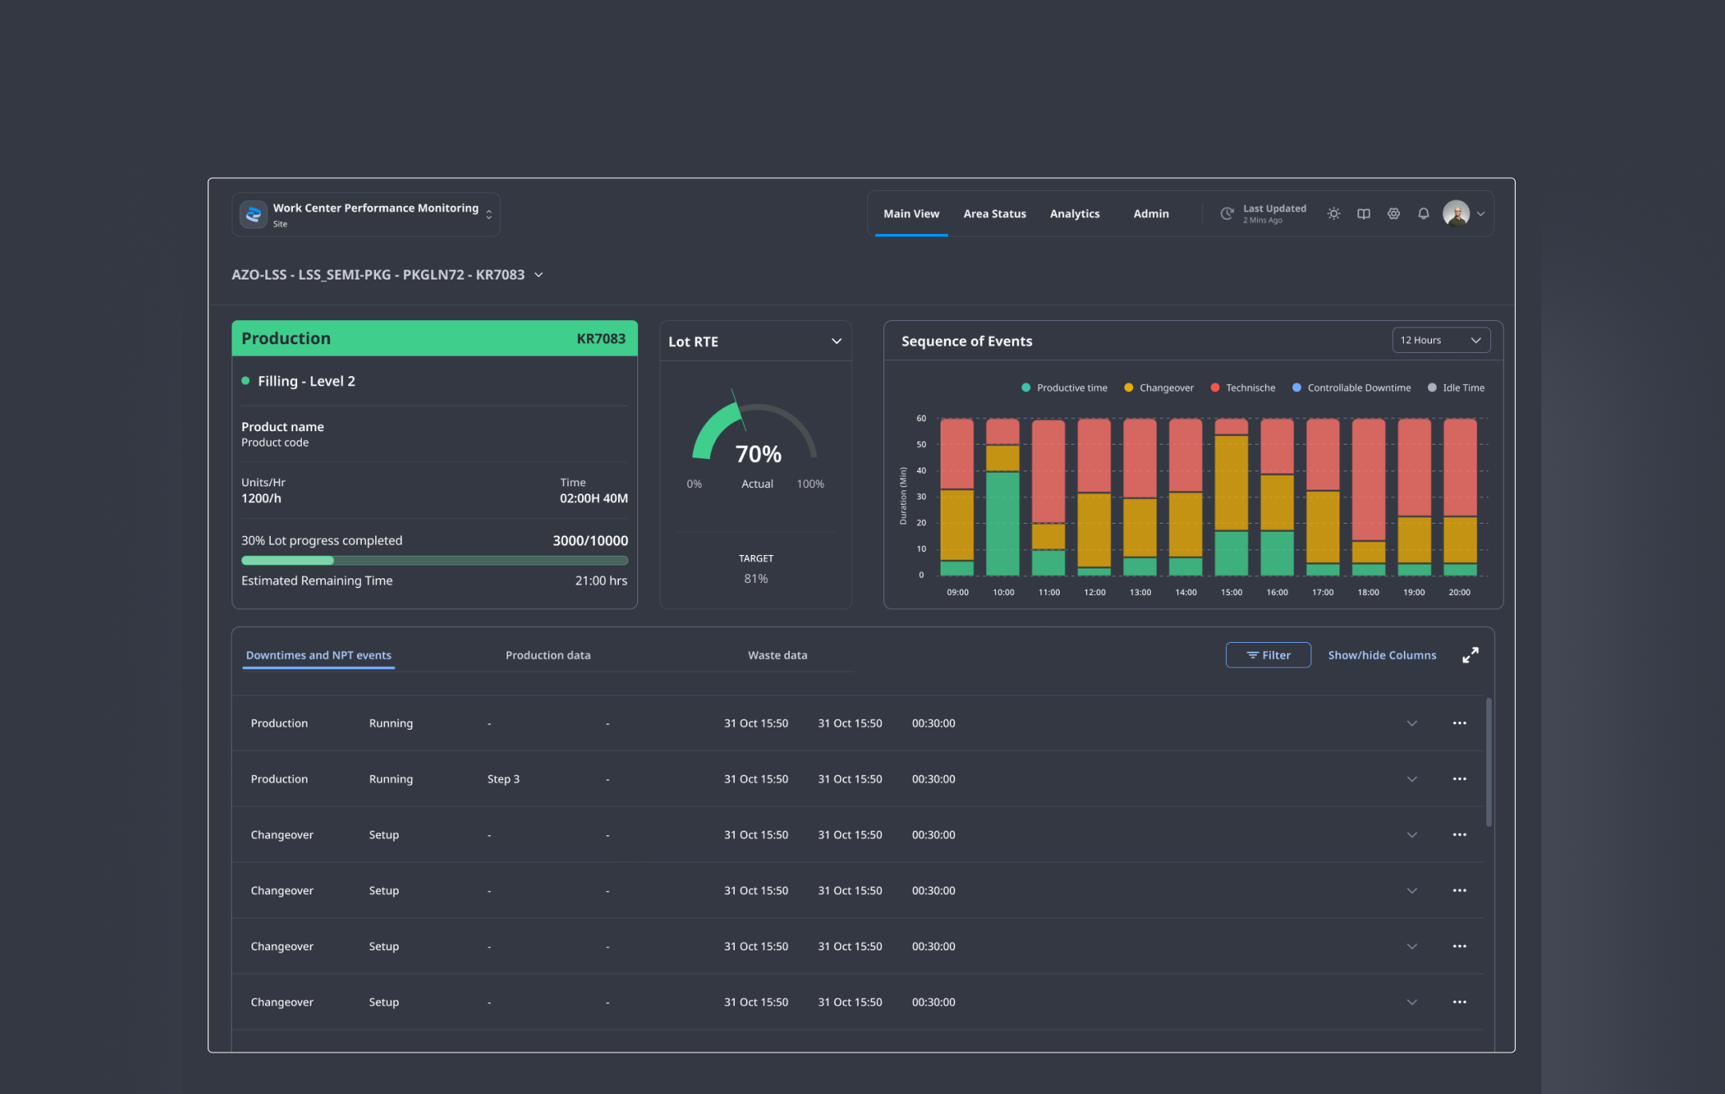This screenshot has width=1725, height=1094.
Task: Expand the Step 3 row chevron
Action: [1412, 779]
